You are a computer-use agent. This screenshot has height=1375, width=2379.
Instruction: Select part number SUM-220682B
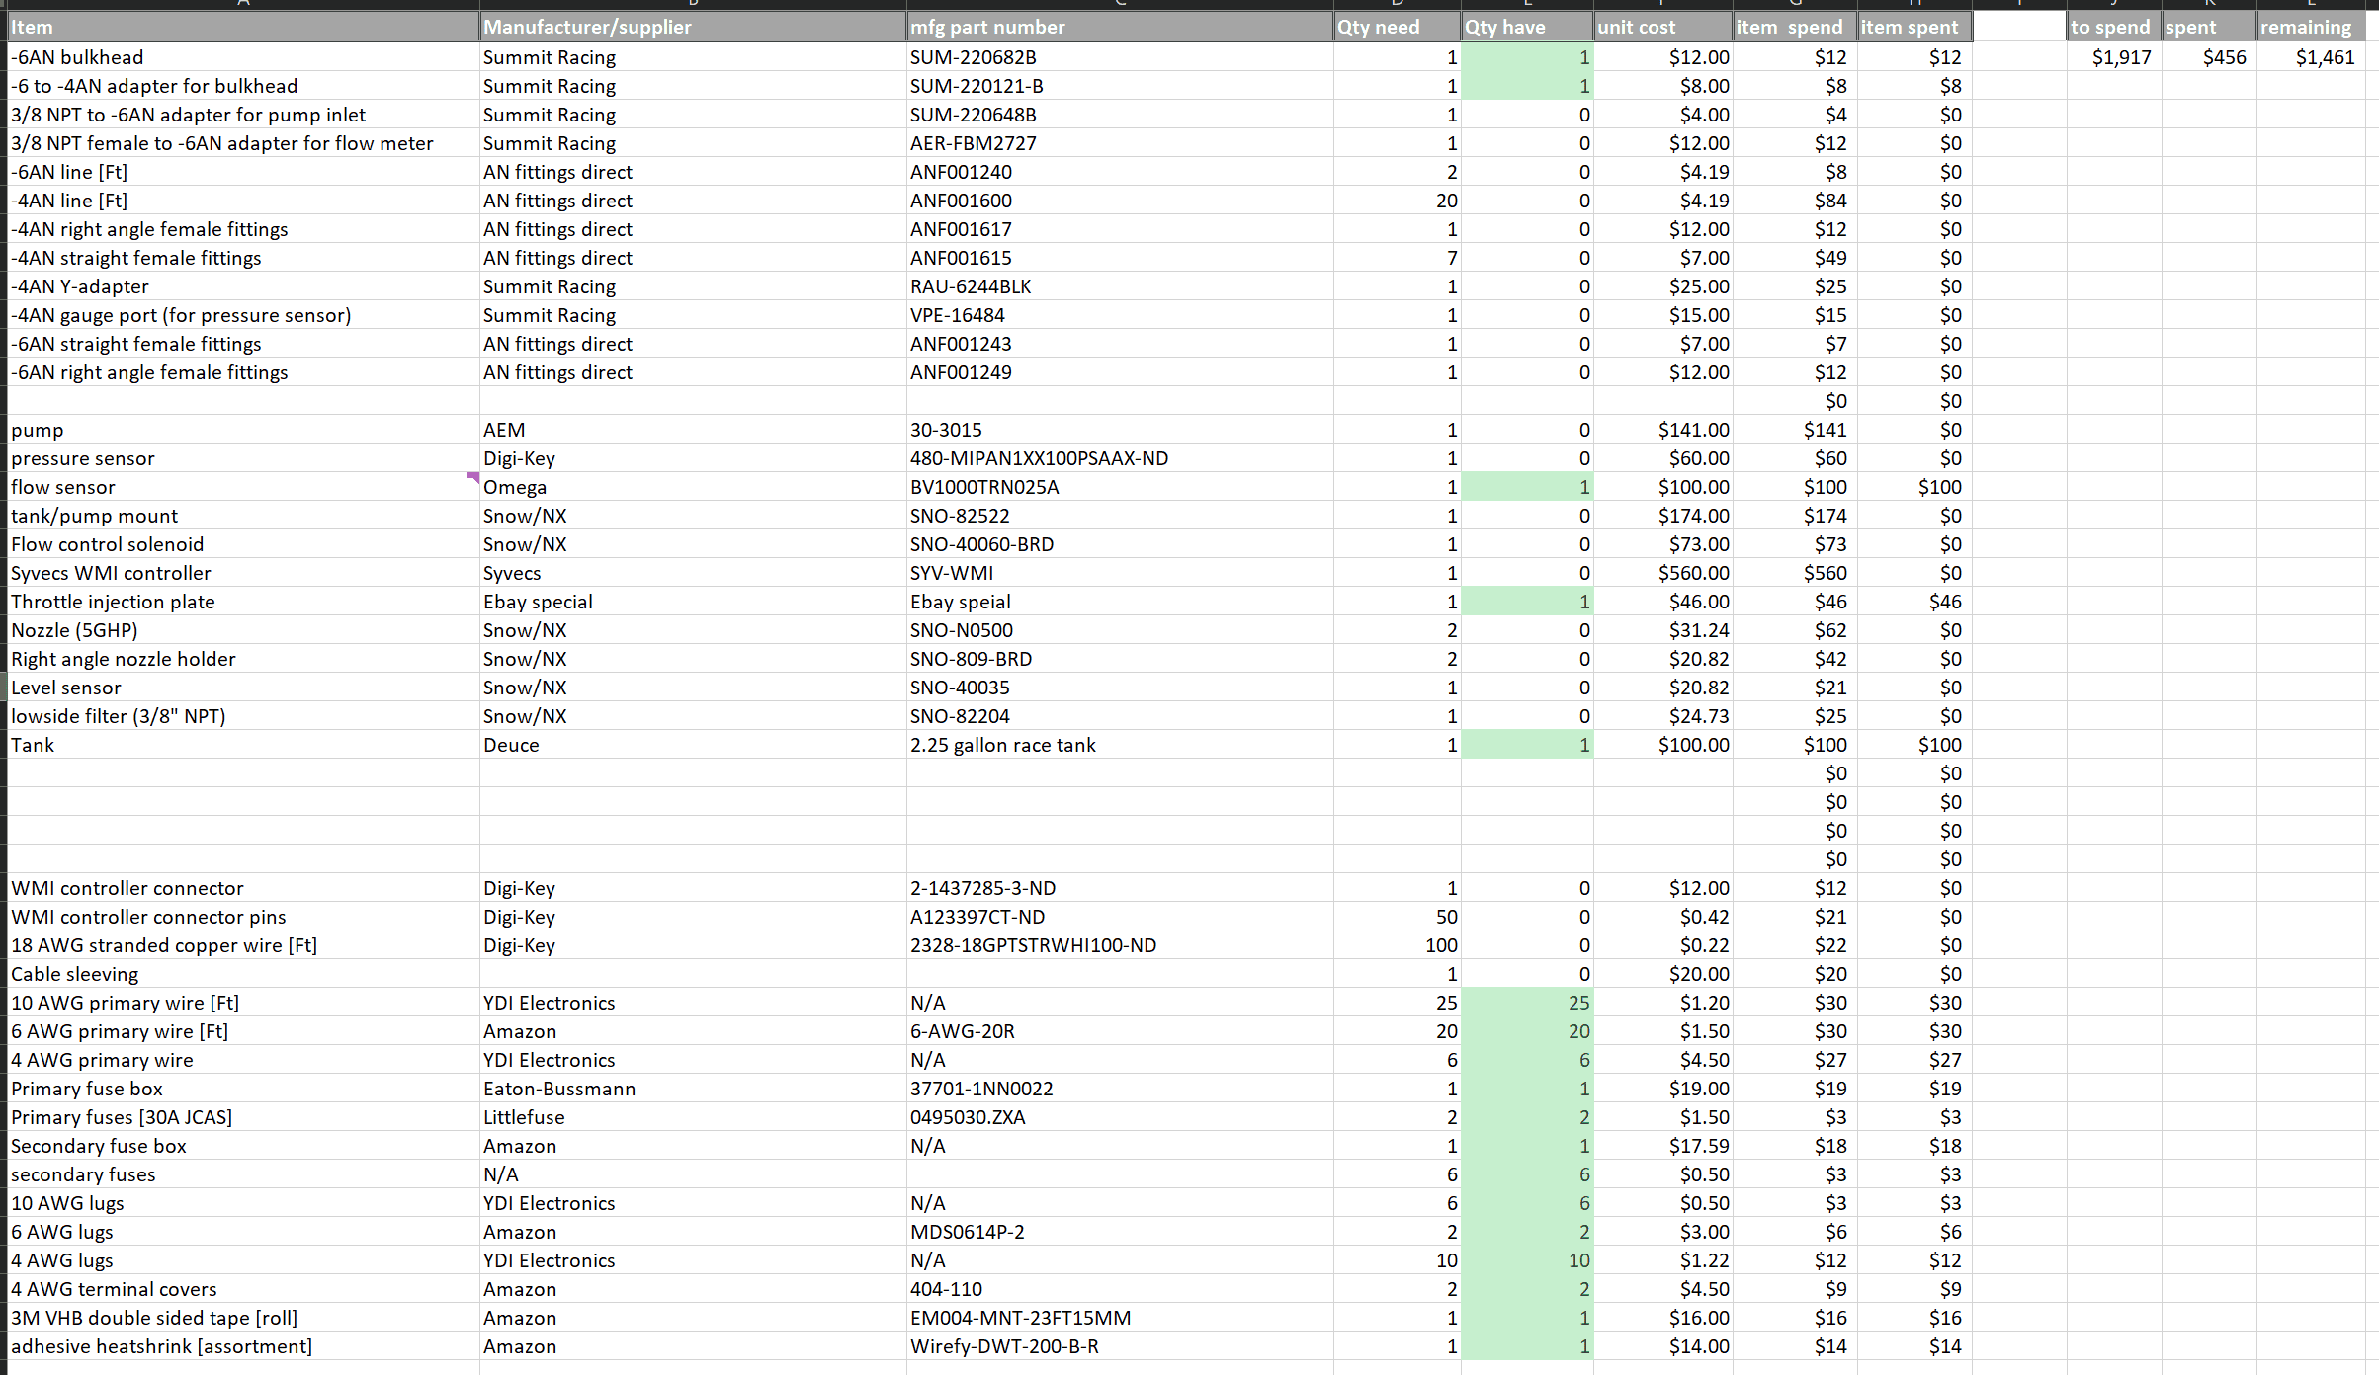tap(1120, 57)
